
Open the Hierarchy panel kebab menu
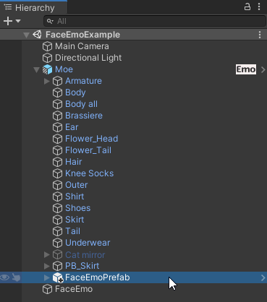click(x=259, y=7)
